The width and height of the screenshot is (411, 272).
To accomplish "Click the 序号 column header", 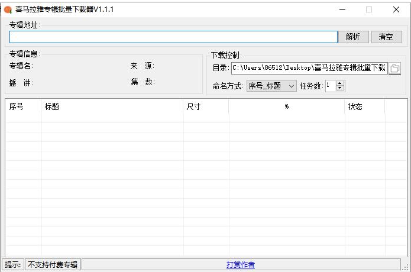I will tap(24, 106).
